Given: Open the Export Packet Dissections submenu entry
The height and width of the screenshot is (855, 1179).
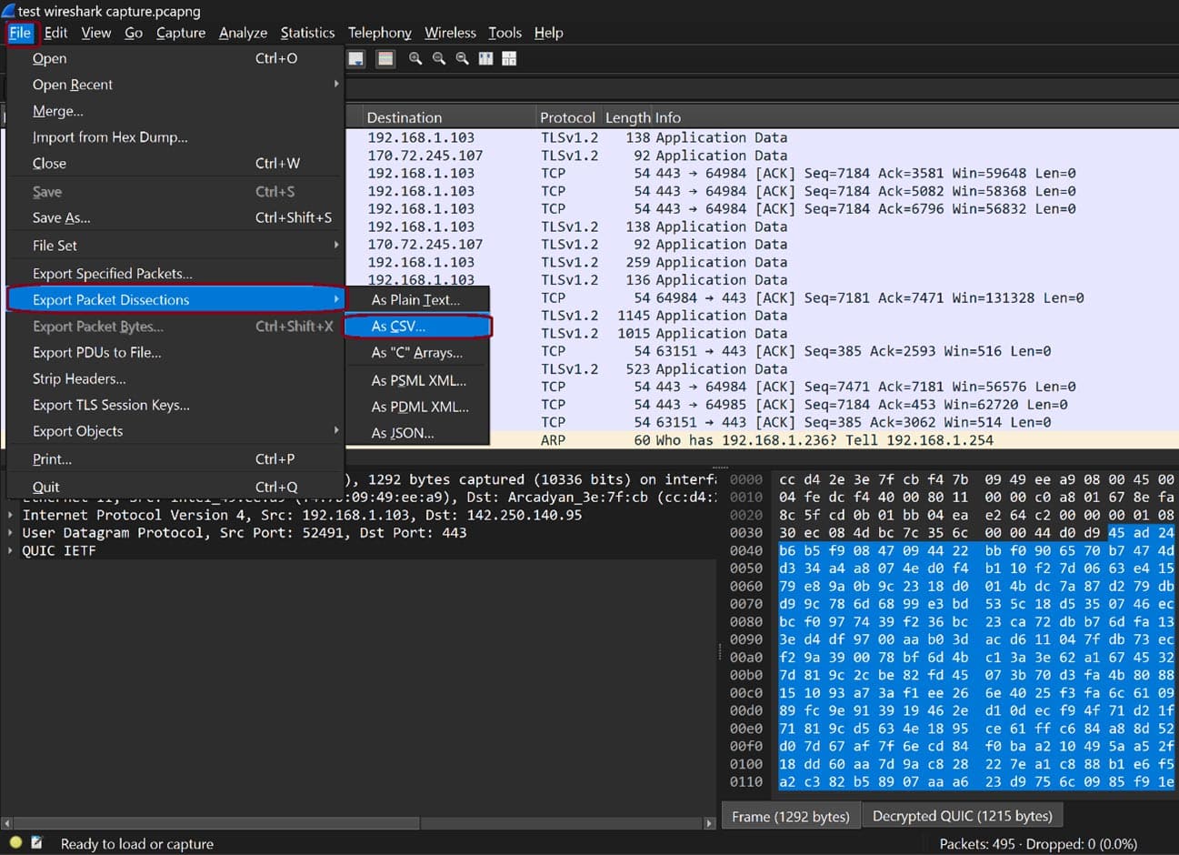Looking at the screenshot, I should click(175, 299).
